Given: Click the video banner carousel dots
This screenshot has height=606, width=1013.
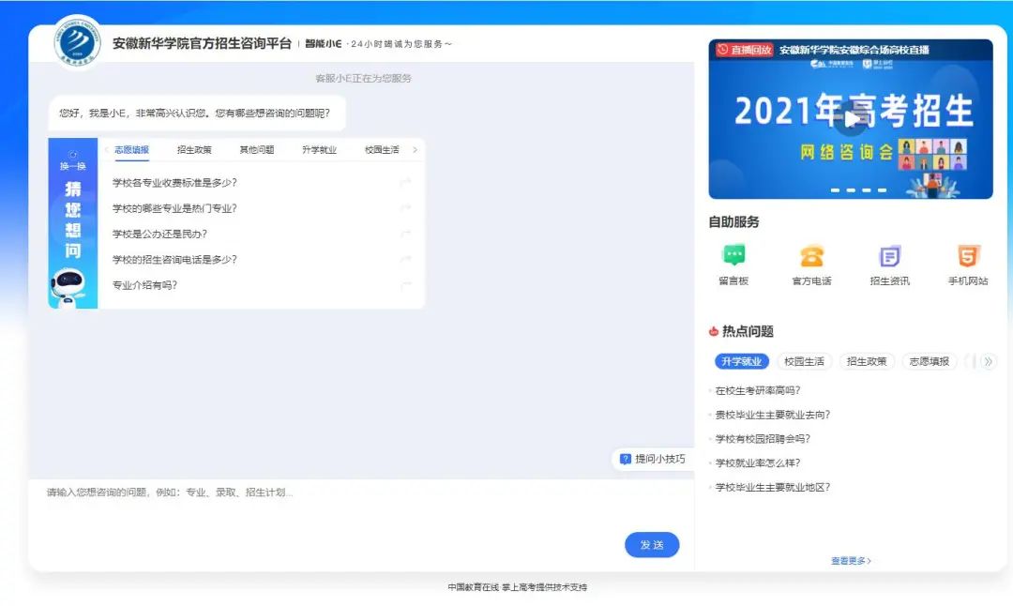Looking at the screenshot, I should [858, 189].
